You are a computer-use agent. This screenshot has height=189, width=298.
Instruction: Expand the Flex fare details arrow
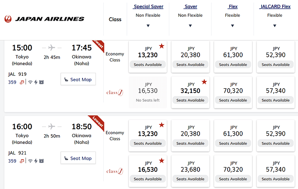point(232,26)
